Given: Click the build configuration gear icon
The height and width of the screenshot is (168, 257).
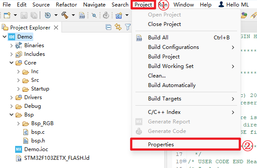Looking at the screenshot, I should click(x=48, y=15).
